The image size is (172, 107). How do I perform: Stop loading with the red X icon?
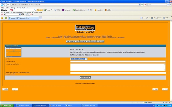click(145, 5)
